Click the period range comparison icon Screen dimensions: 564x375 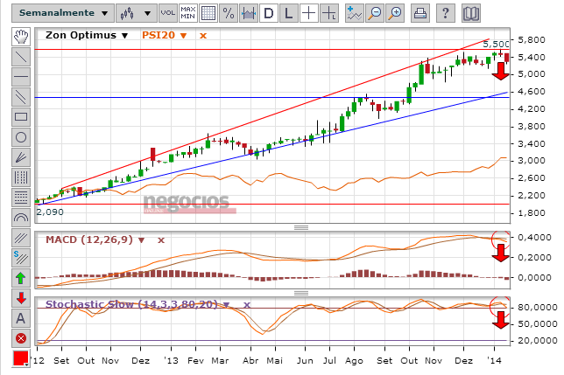pos(249,13)
